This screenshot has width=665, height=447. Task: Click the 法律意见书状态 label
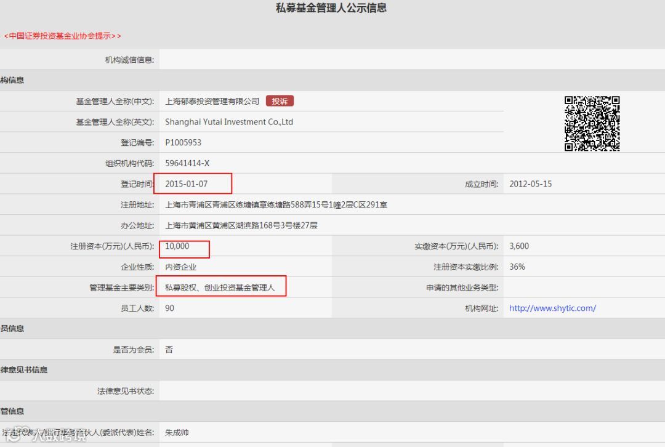pos(126,391)
